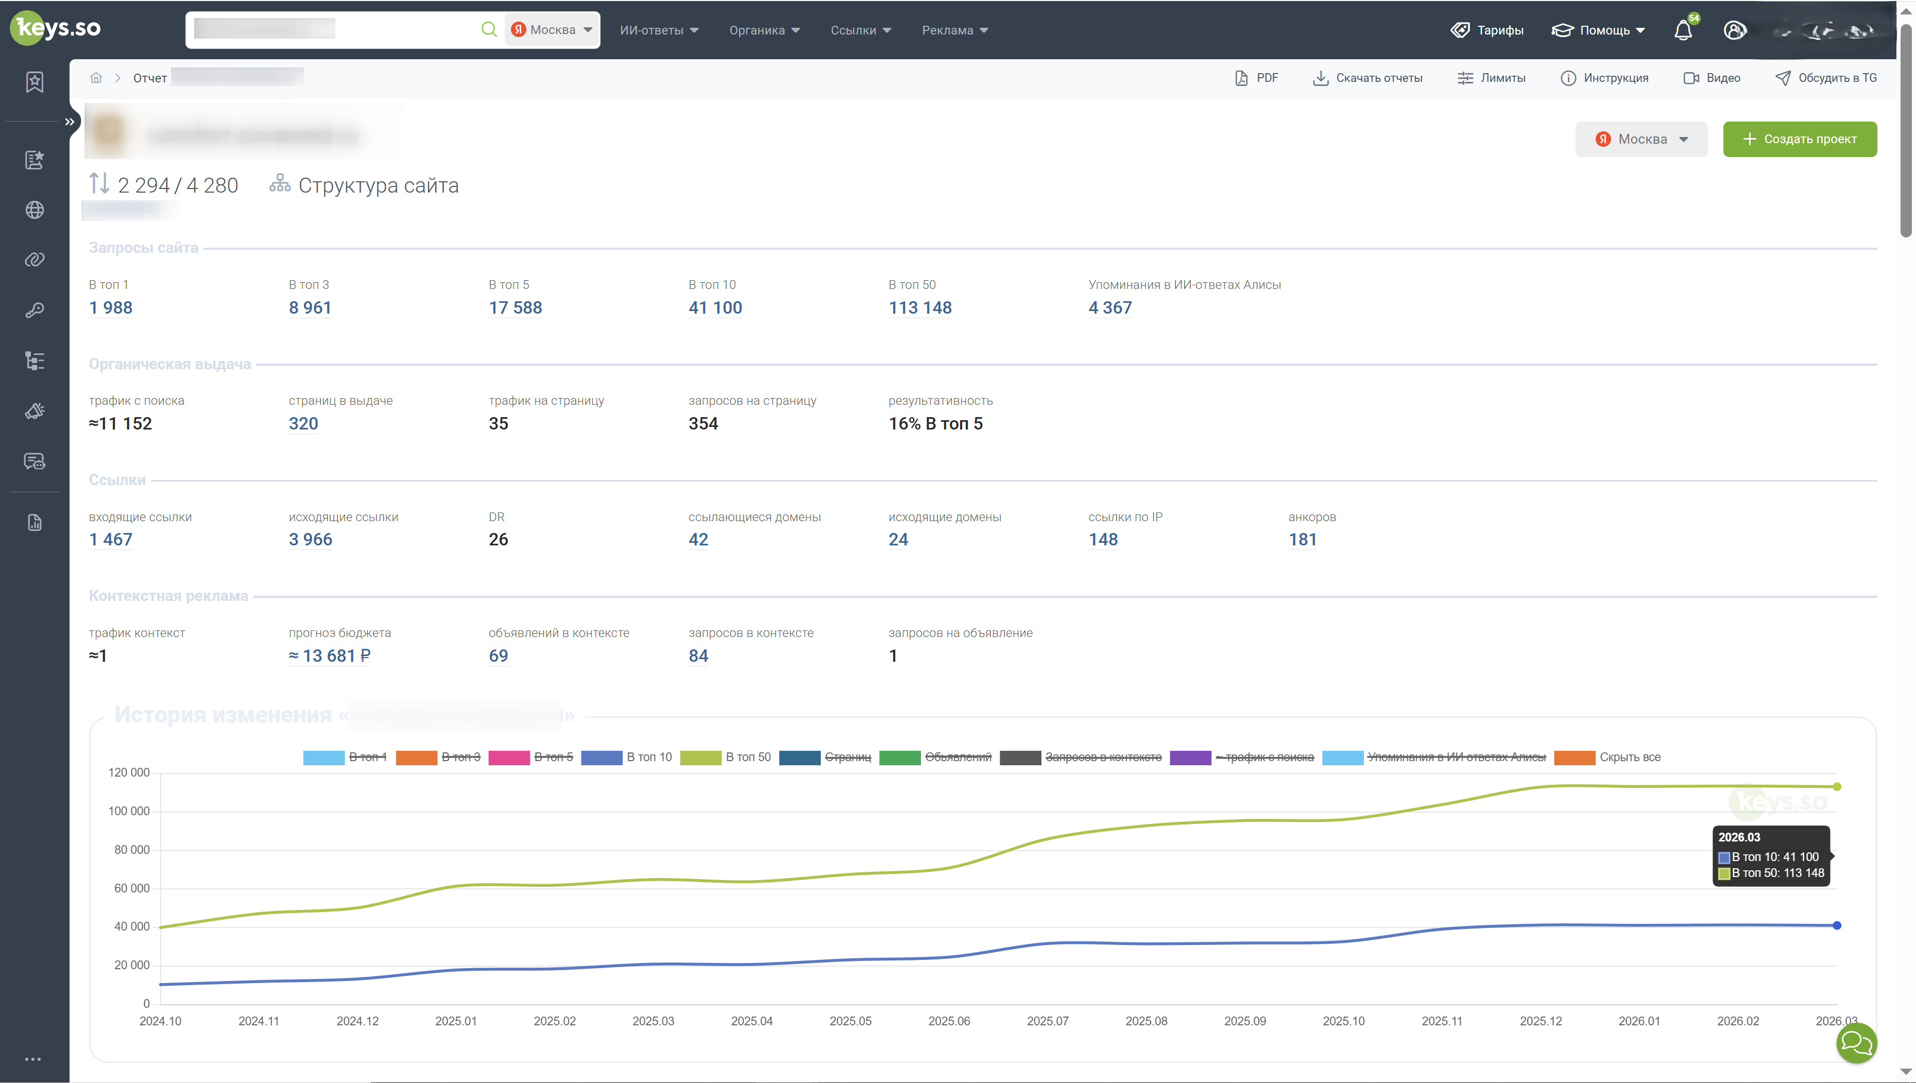Image resolution: width=1916 pixels, height=1083 pixels.
Task: Toggle Запросов в контексте legend item
Action: click(1081, 757)
